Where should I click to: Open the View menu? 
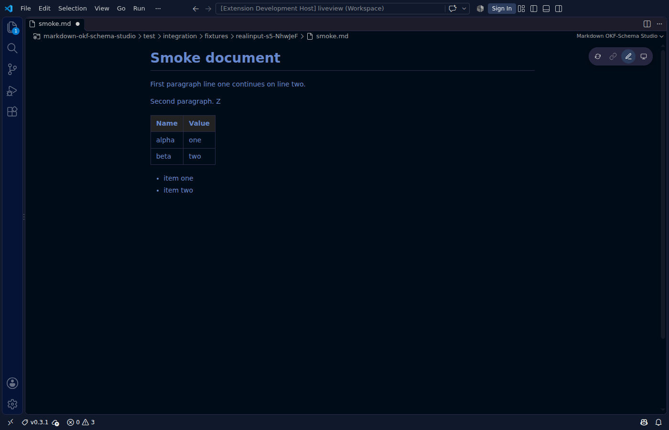pyautogui.click(x=102, y=9)
